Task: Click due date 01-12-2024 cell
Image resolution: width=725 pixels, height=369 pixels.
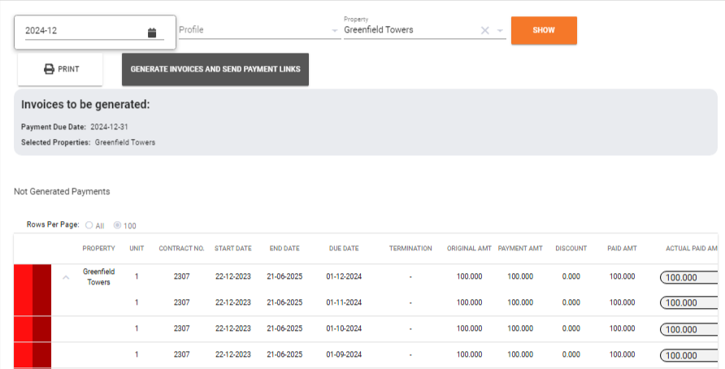Action: tap(344, 276)
